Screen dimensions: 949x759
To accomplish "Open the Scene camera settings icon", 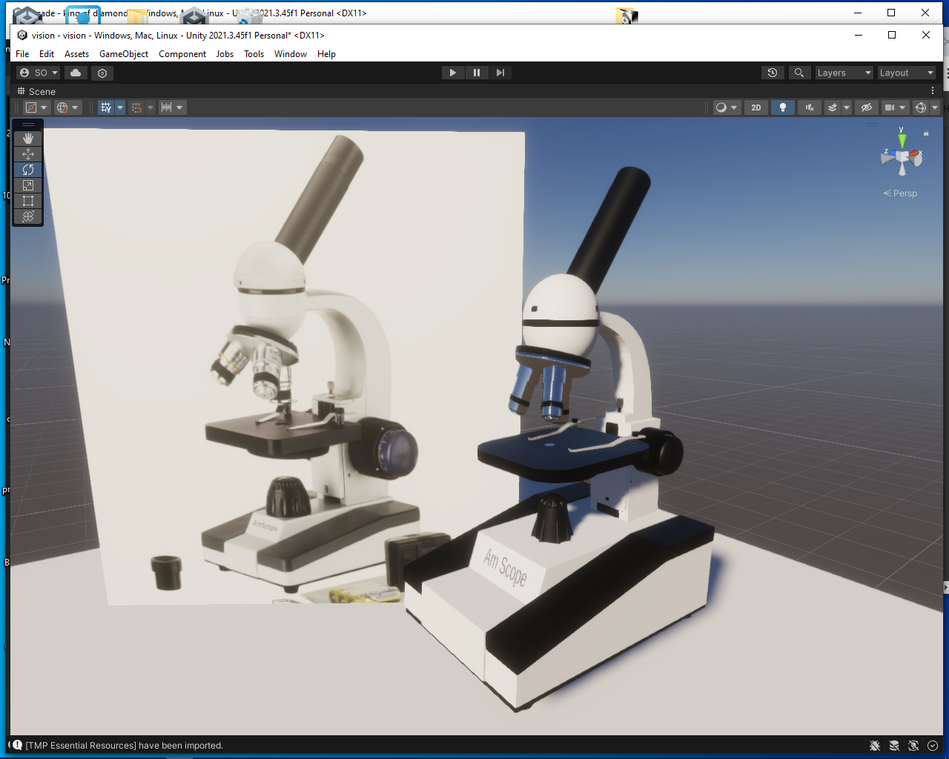I will coord(890,107).
